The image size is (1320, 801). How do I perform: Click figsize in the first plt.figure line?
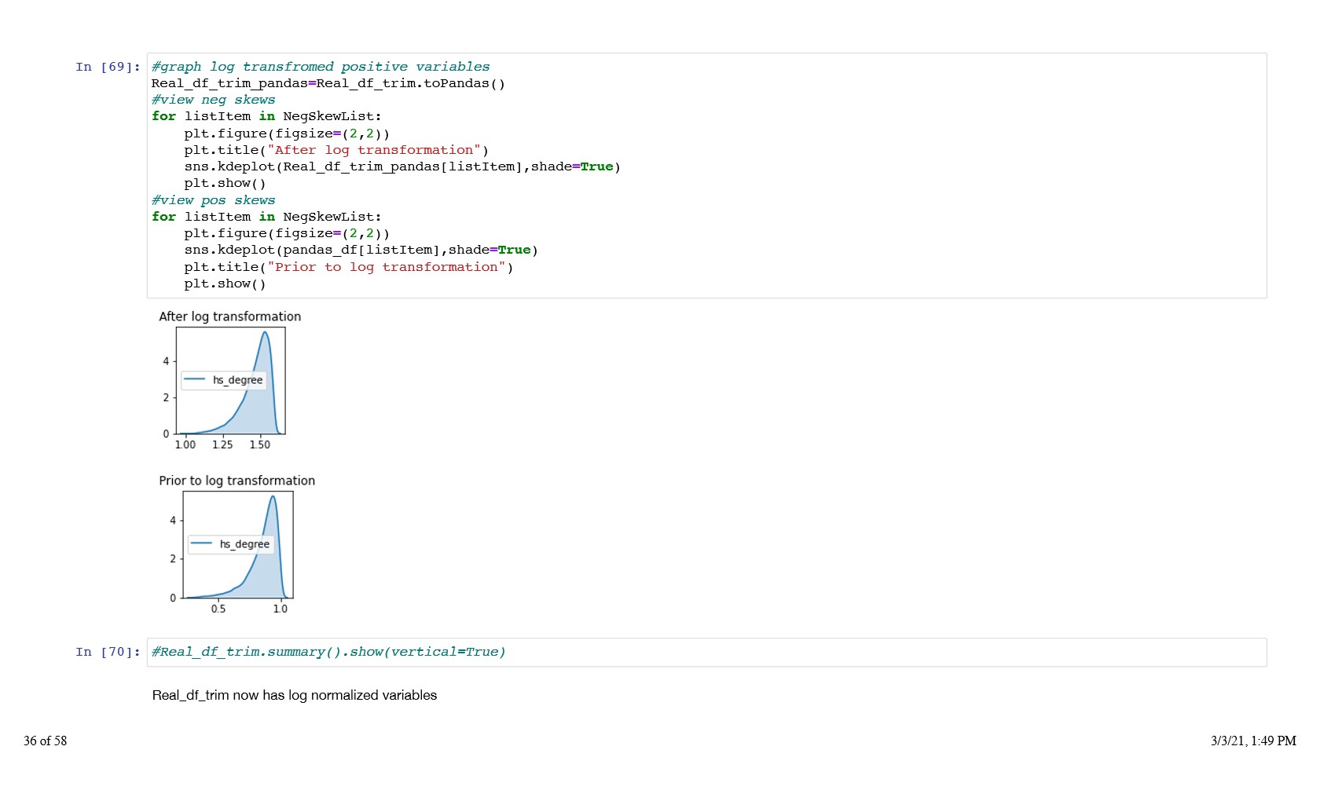pos(303,134)
